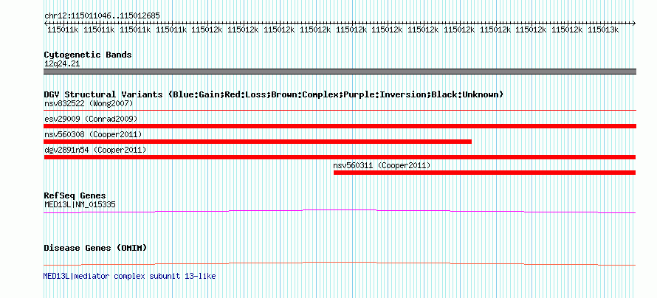Click the right arrow end of the coordinate ruler
The width and height of the screenshot is (657, 298).
633,23
